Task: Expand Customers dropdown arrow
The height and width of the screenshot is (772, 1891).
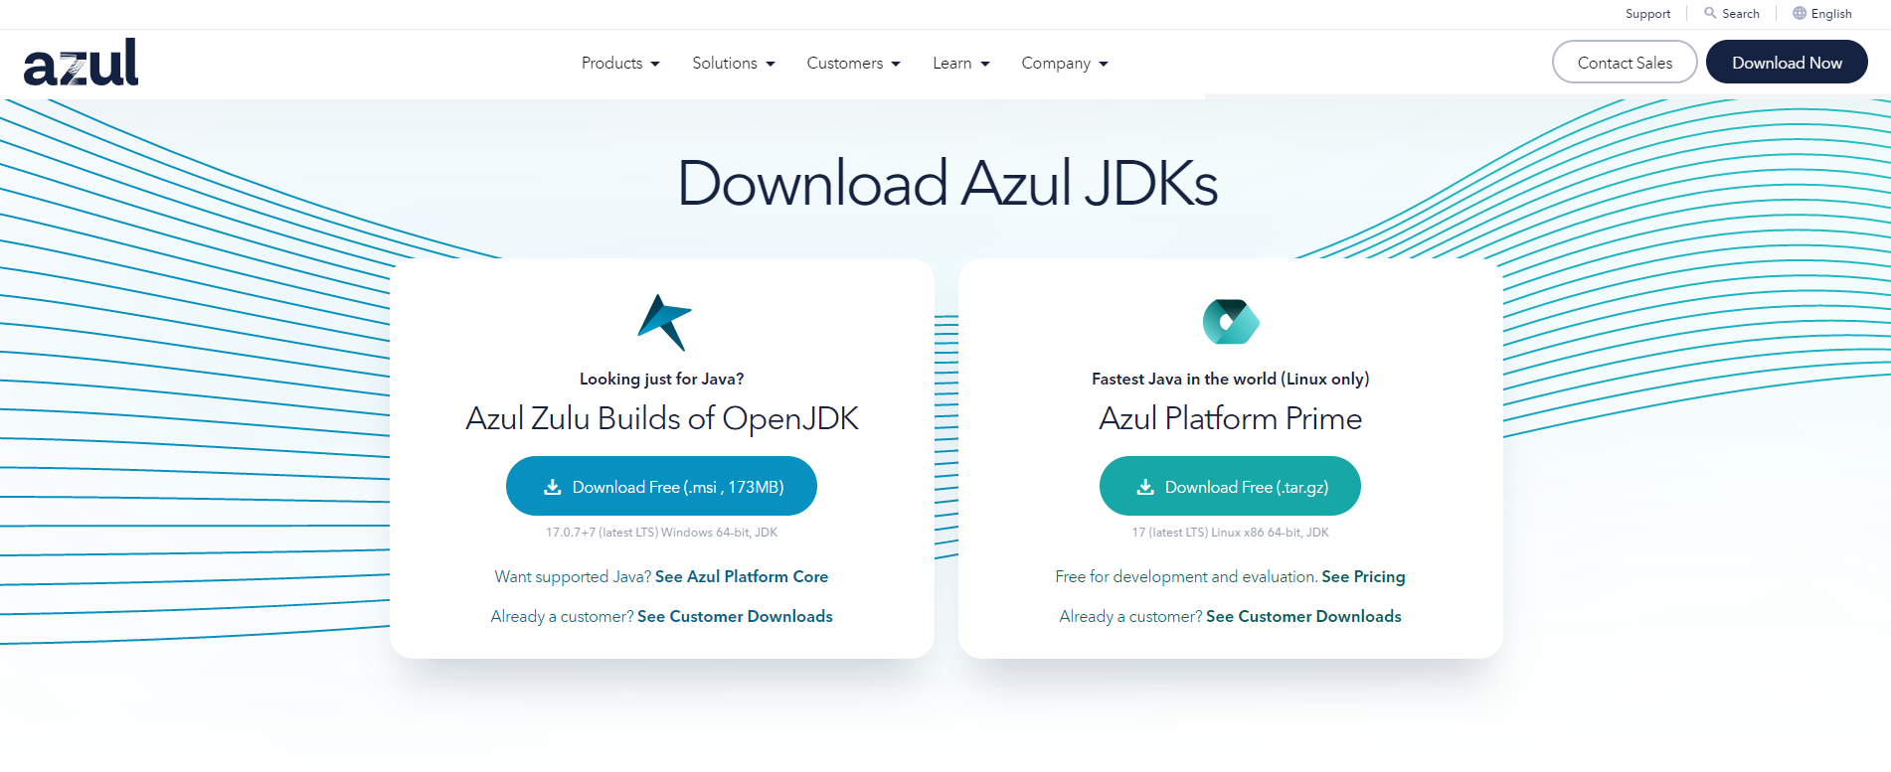Action: [x=896, y=64]
